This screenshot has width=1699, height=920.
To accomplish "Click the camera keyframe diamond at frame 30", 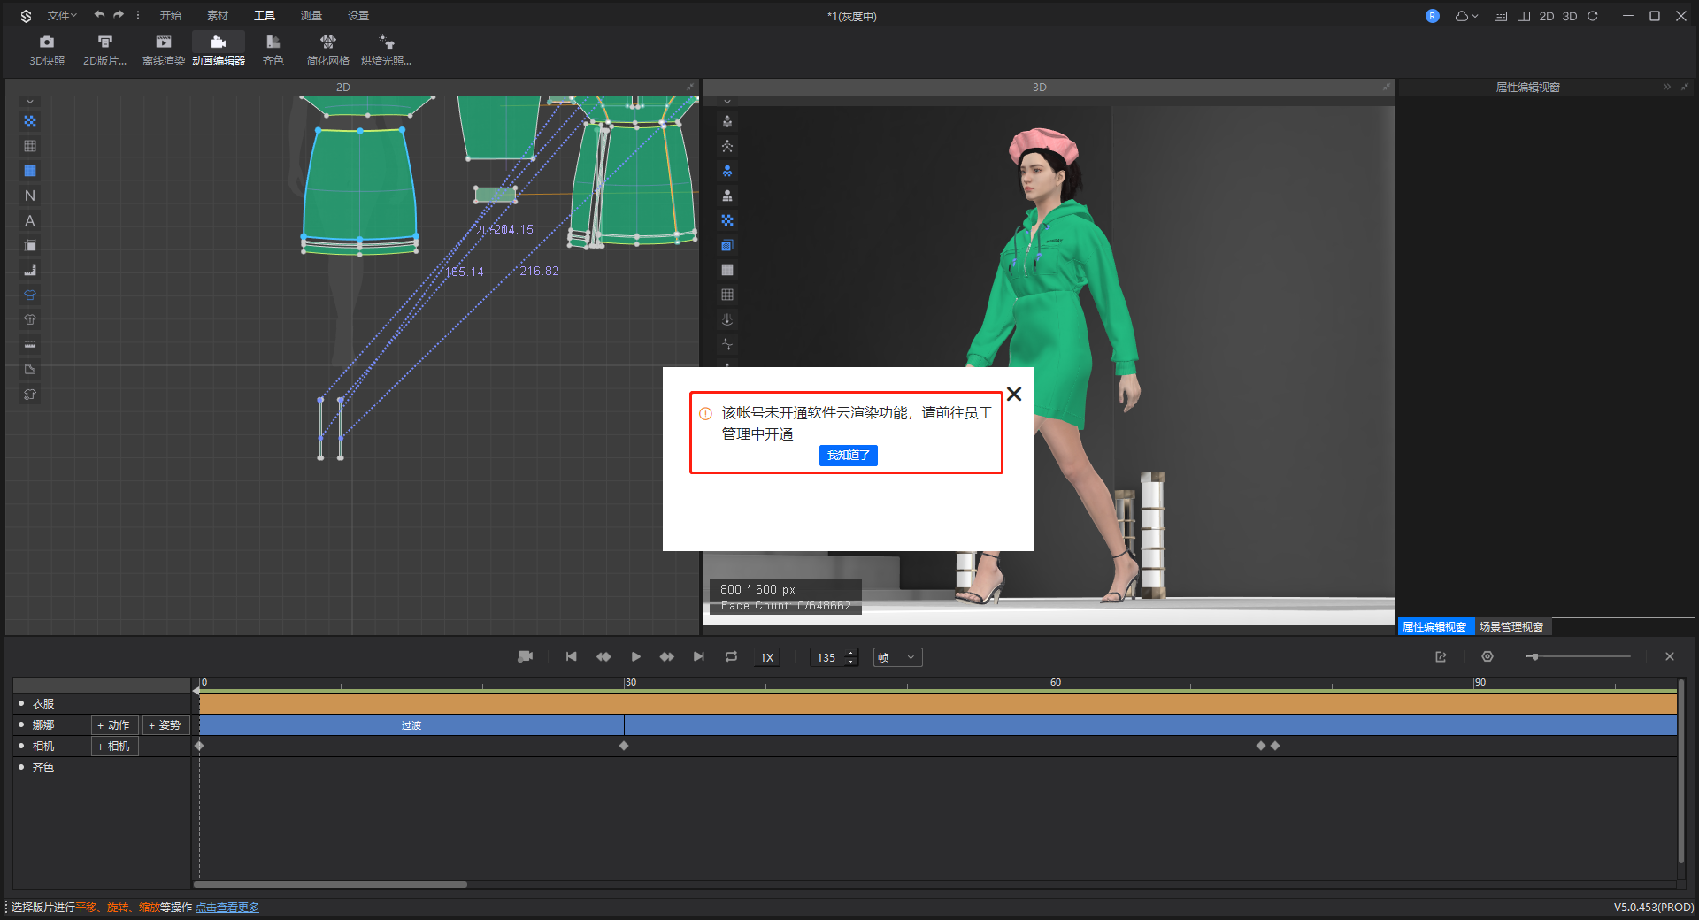I will 624,747.
